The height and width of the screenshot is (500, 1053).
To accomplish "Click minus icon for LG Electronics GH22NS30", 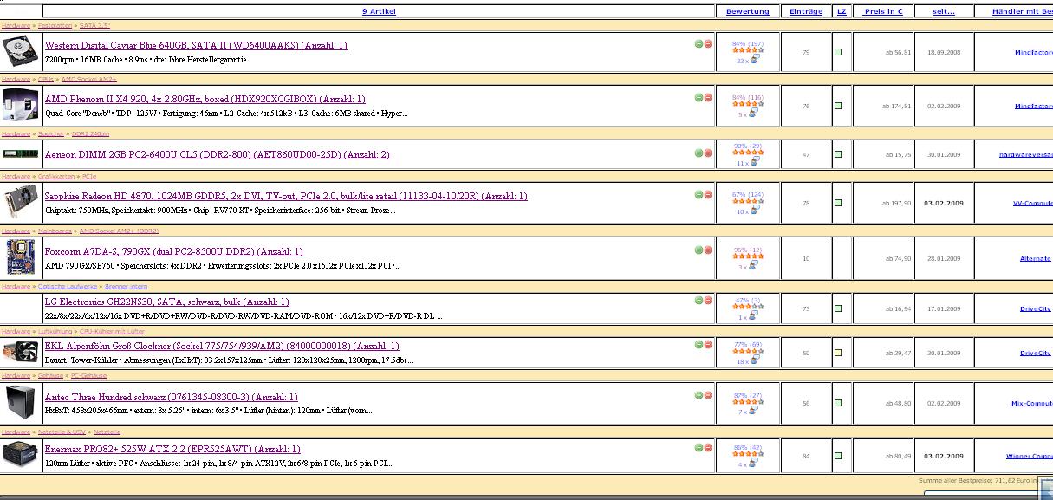I will tap(708, 301).
